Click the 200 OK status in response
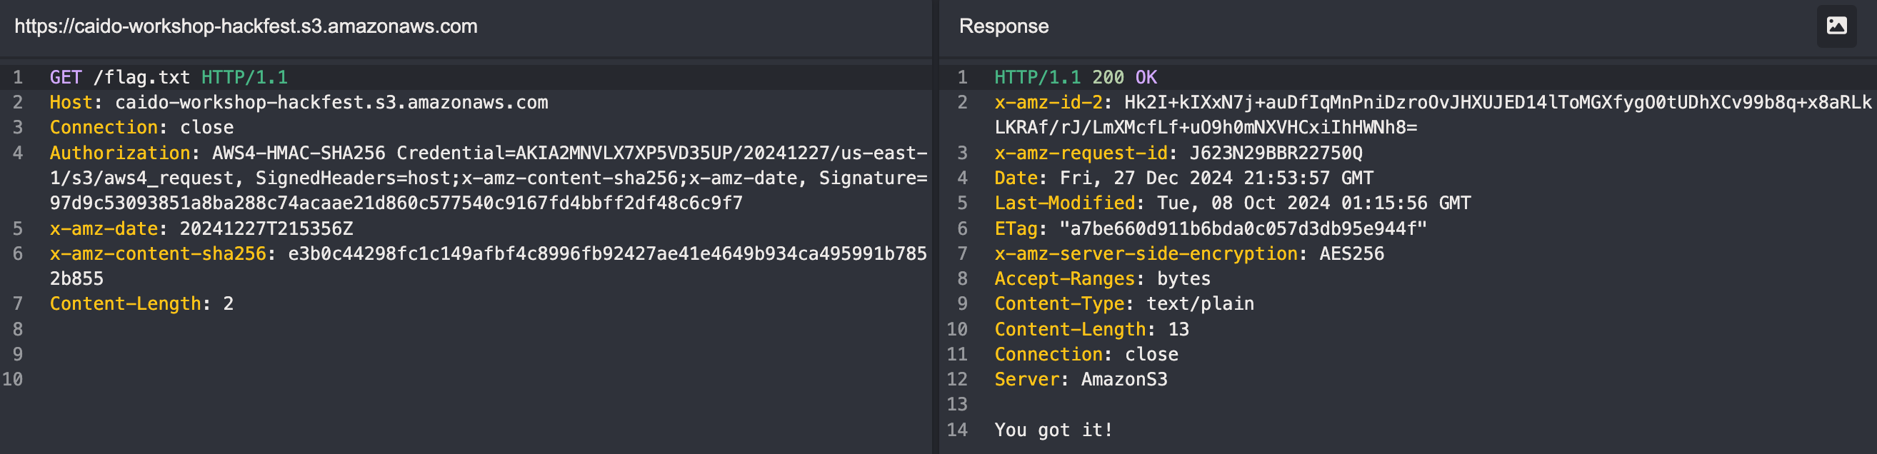The image size is (1877, 454). coord(1124,77)
